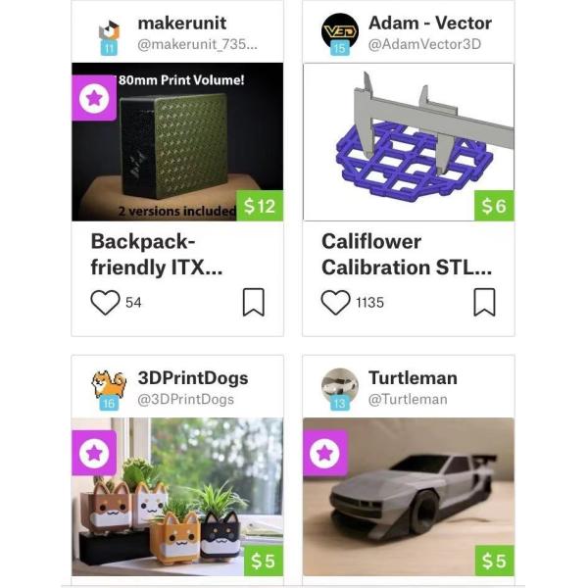Click purple star badge on ITX case
This screenshot has height=588, width=588.
click(94, 98)
